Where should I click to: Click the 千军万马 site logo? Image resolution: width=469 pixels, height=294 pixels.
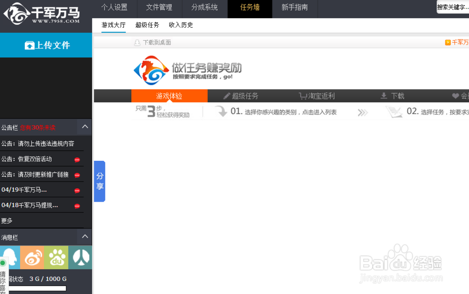tap(42, 14)
